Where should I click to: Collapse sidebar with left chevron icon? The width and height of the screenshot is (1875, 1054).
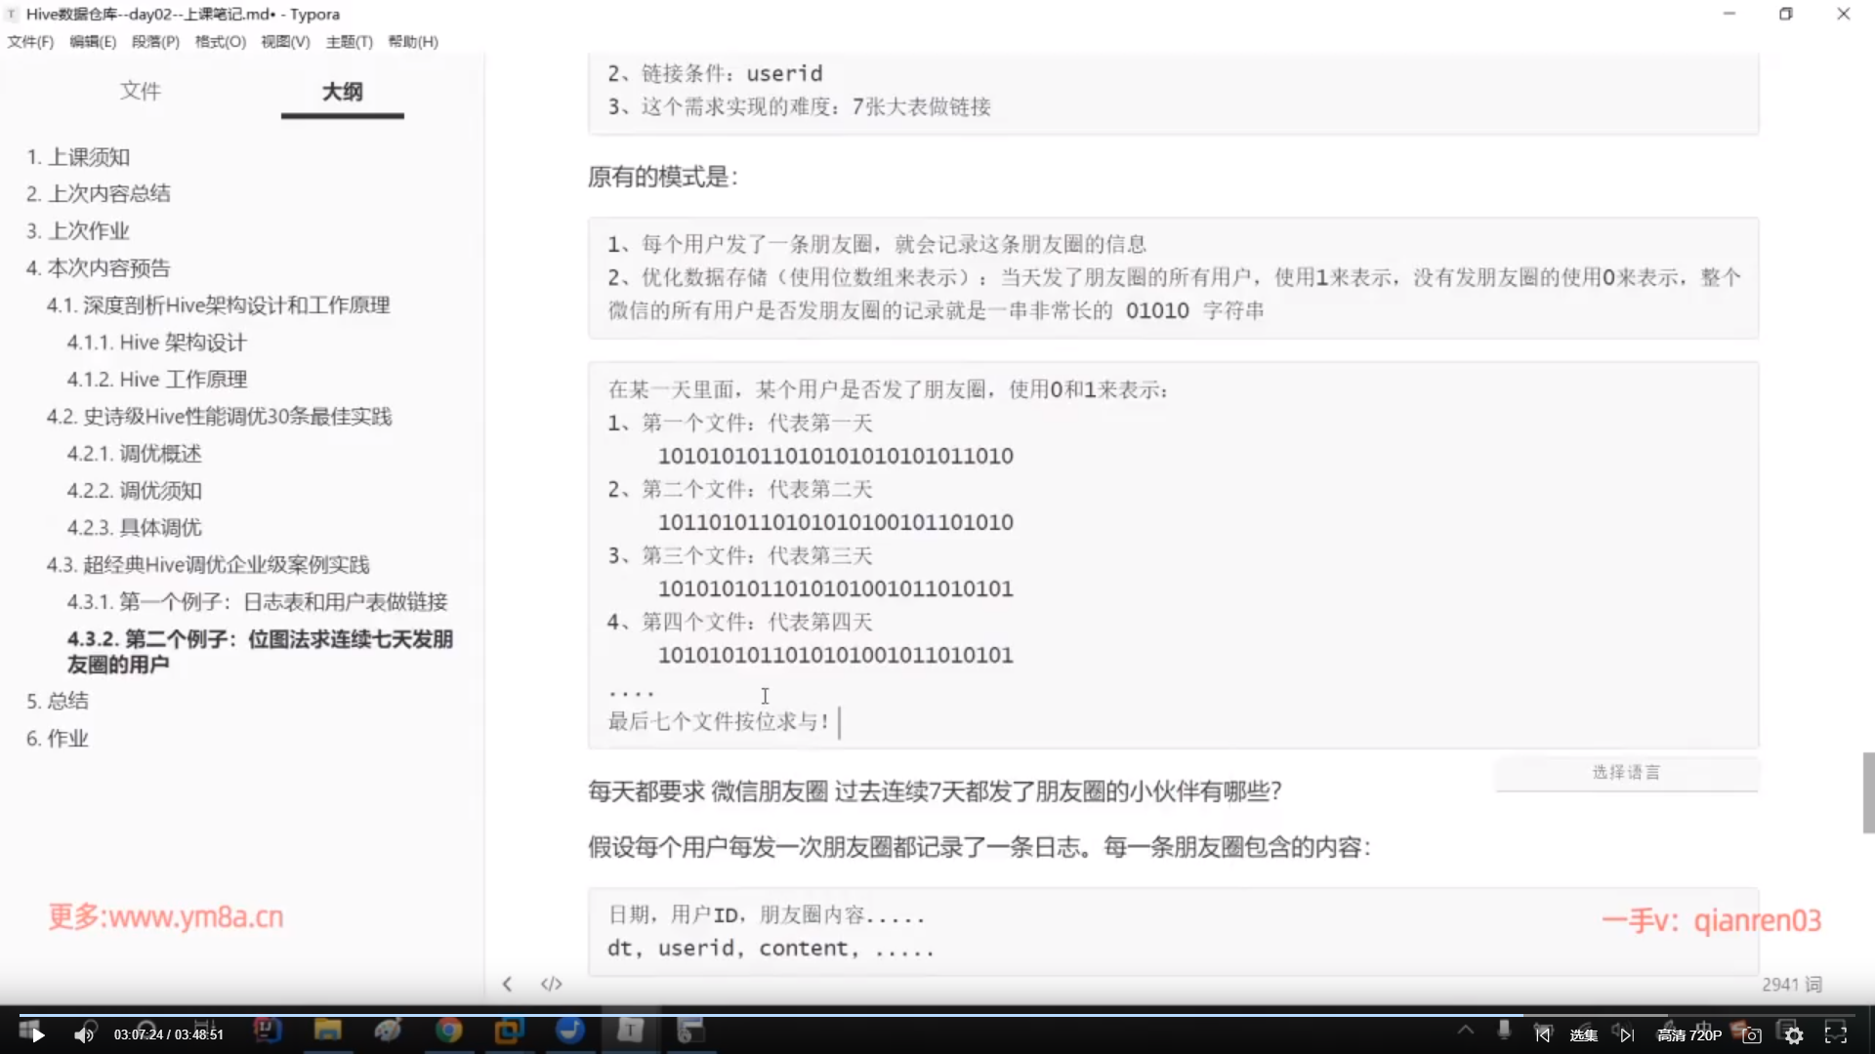[x=507, y=984]
